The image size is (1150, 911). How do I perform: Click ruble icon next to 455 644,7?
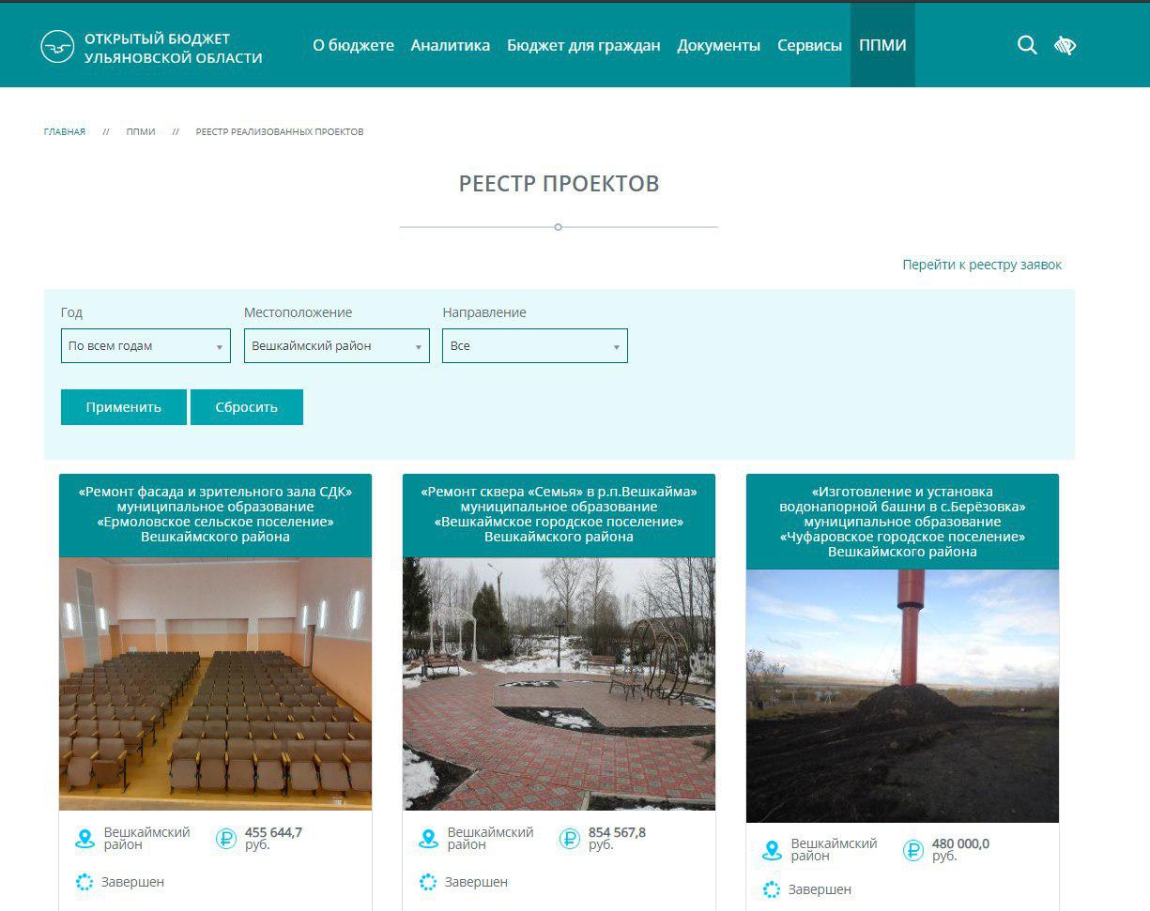226,839
